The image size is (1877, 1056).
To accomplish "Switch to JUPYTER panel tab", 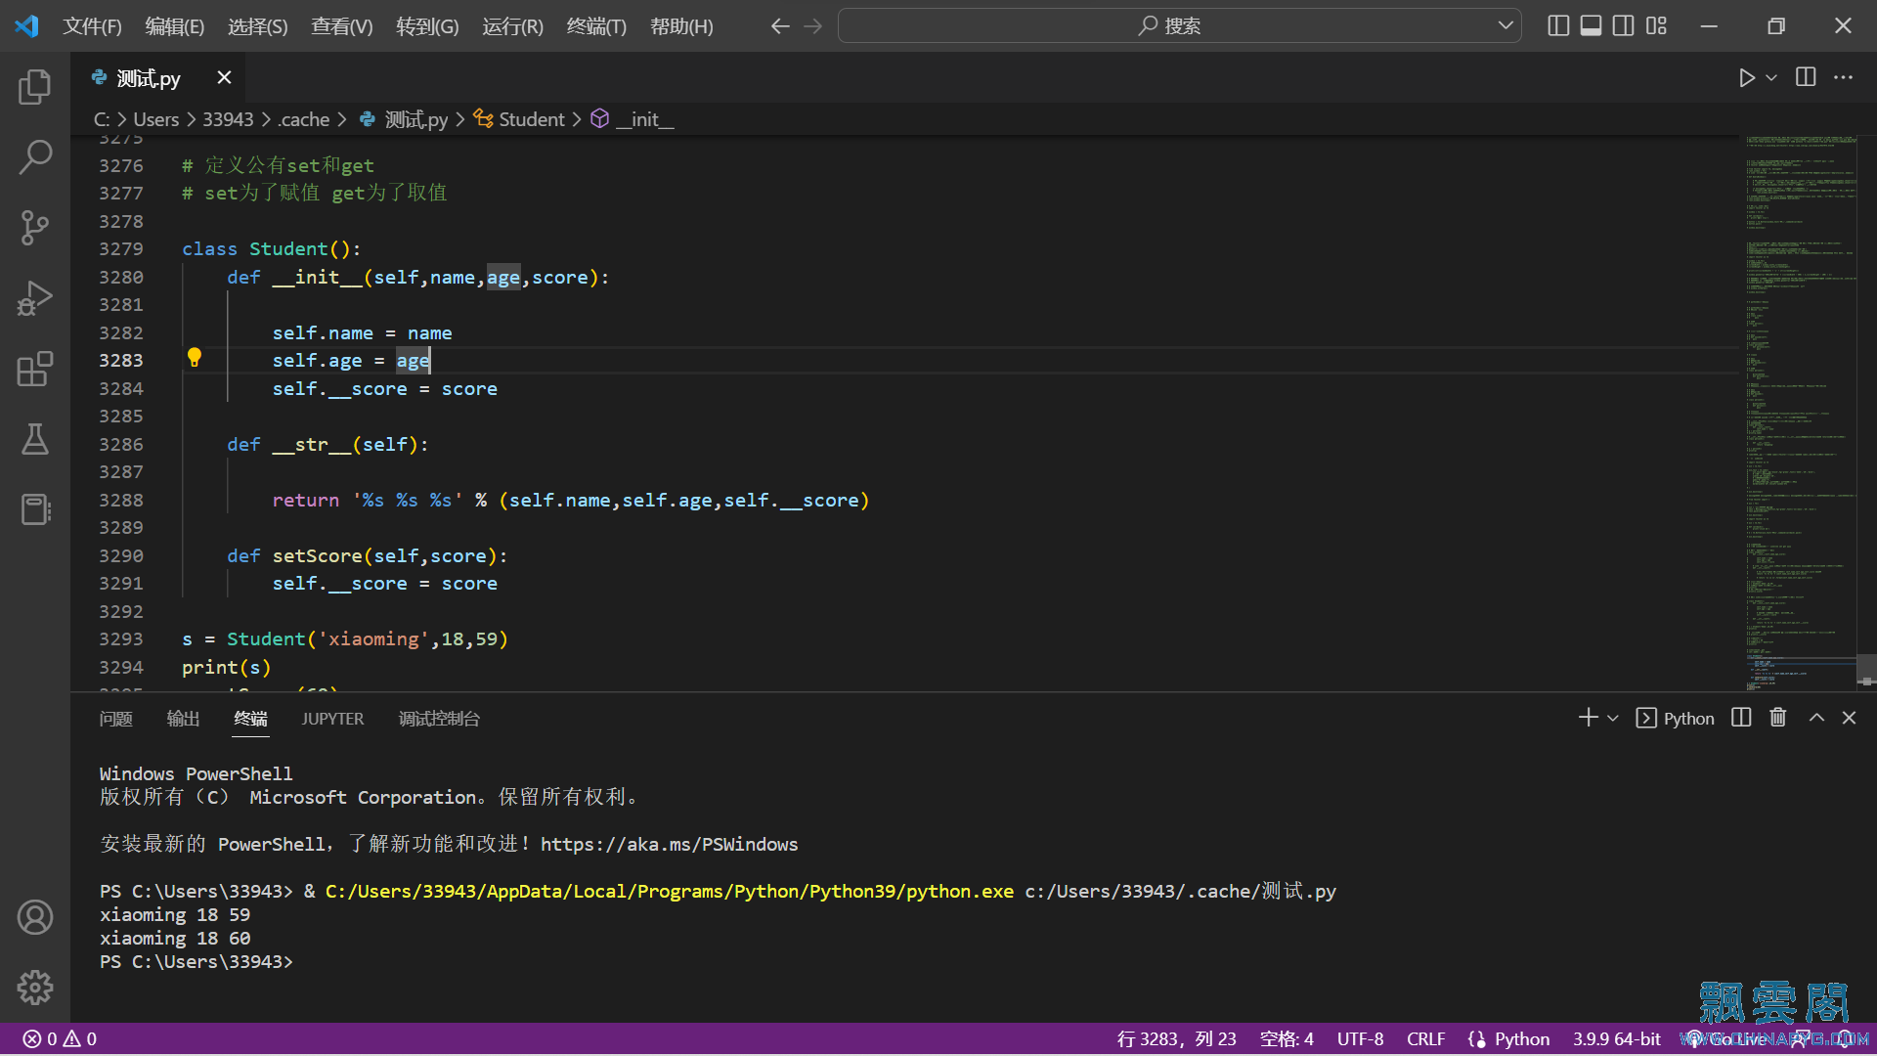I will point(332,719).
